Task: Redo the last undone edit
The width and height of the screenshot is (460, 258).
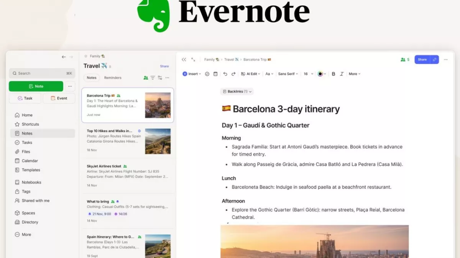Action: pyautogui.click(x=233, y=74)
